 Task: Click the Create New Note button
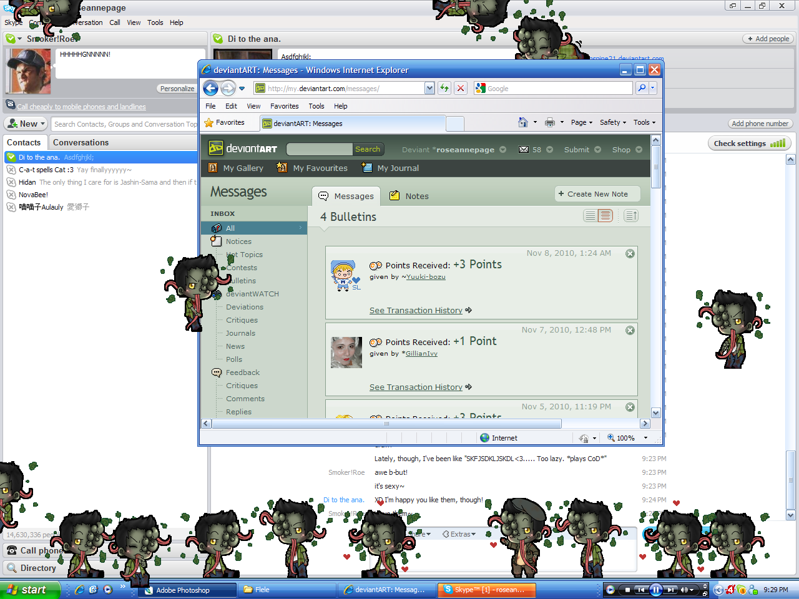pos(597,194)
